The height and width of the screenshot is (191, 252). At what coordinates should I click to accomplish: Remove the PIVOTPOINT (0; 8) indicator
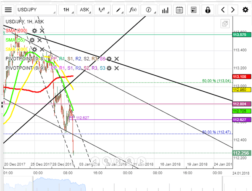116,59
